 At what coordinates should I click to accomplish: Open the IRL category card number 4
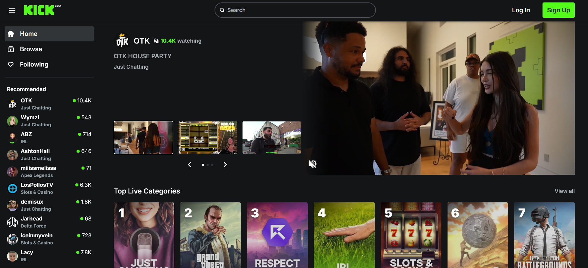tap(344, 235)
